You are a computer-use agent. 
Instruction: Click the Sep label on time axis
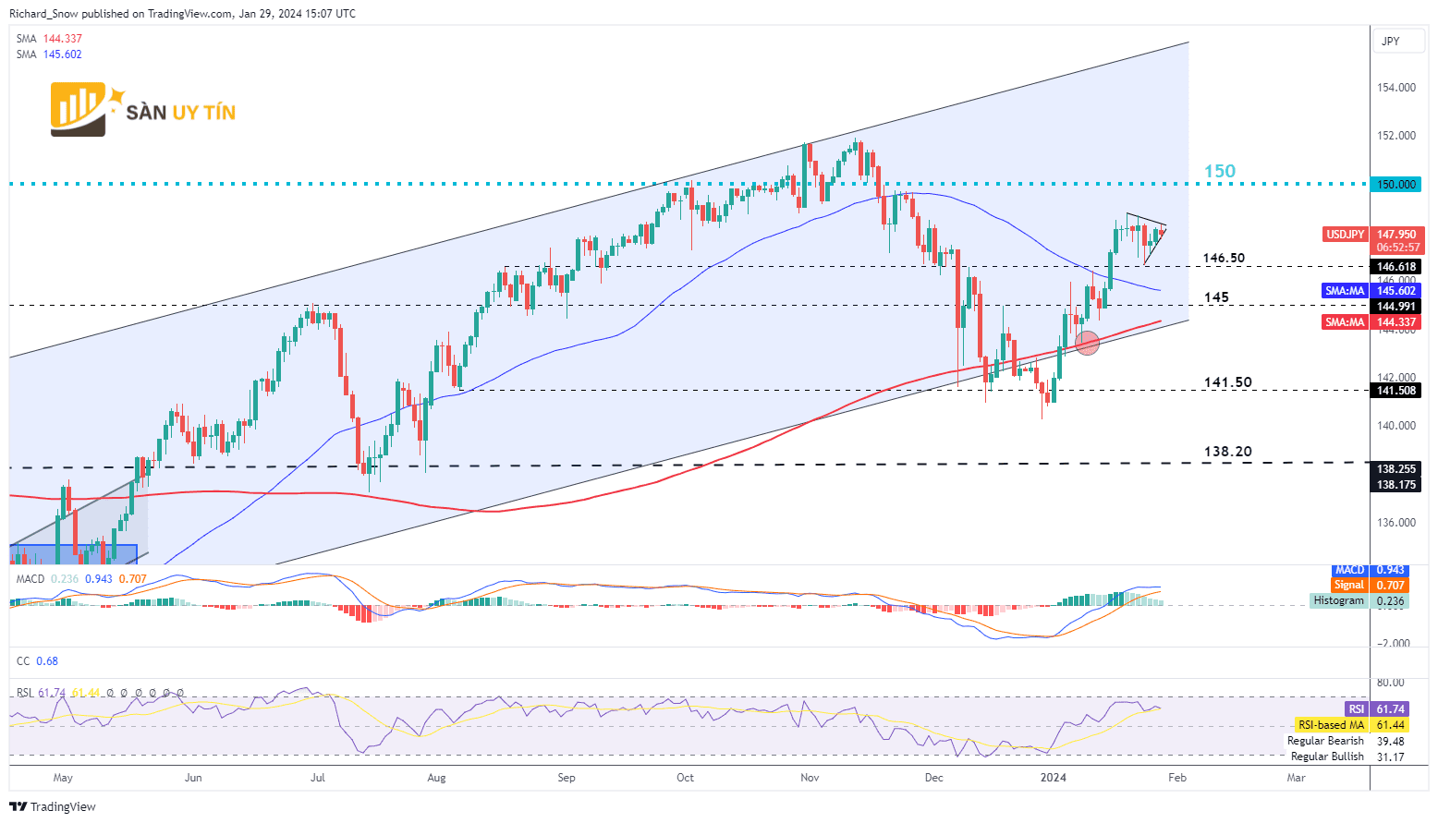tap(567, 778)
